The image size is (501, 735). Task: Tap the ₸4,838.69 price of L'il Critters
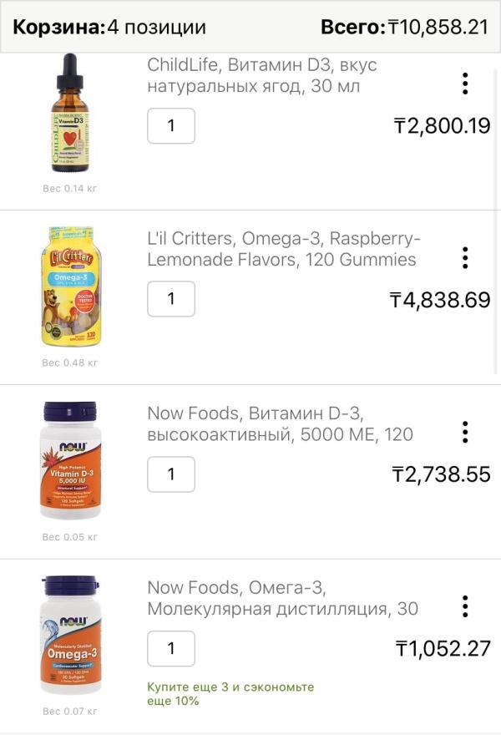point(440,300)
